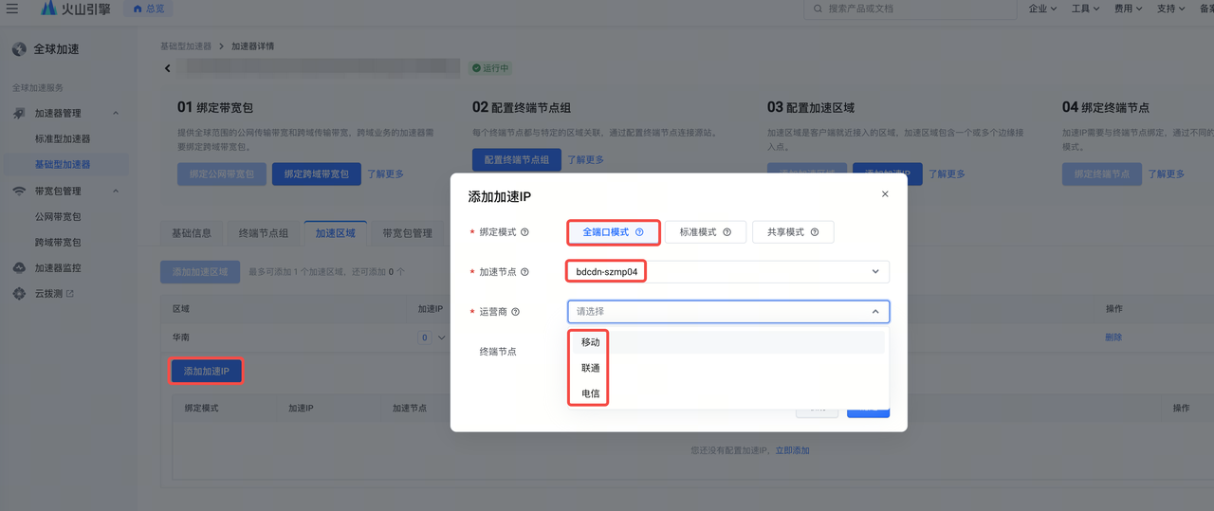1214x511 pixels.
Task: Select 共享模式 binding mode
Action: coord(793,232)
